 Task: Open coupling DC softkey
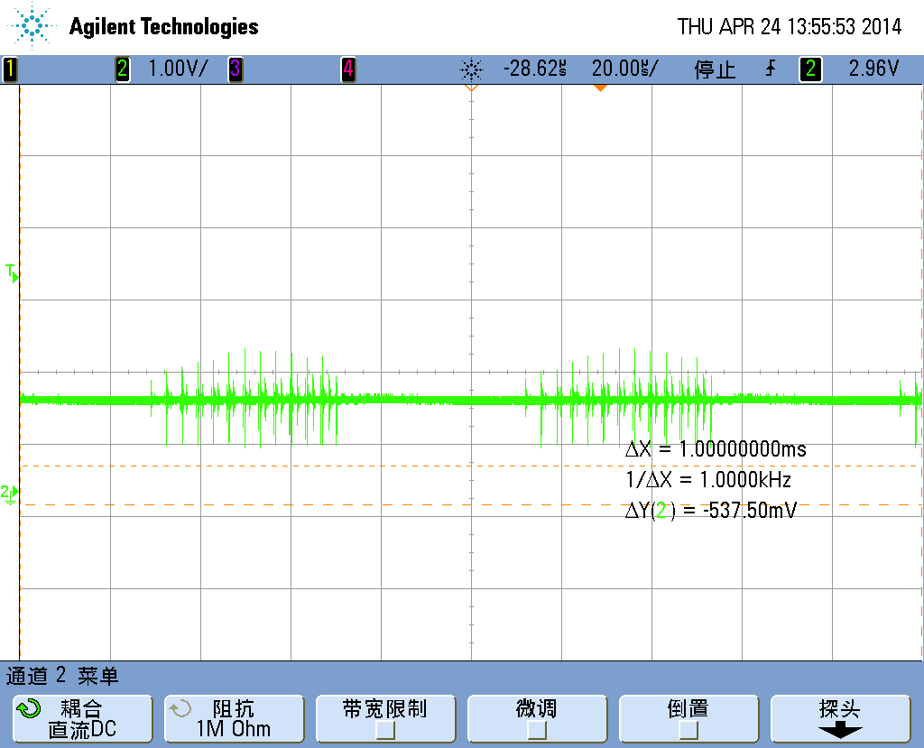82,718
